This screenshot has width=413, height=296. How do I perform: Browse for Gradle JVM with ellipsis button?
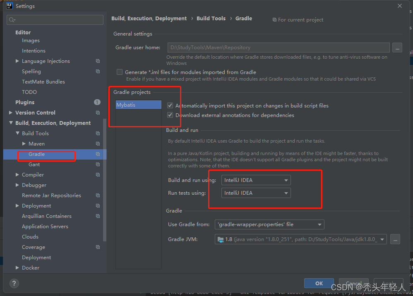pos(395,239)
